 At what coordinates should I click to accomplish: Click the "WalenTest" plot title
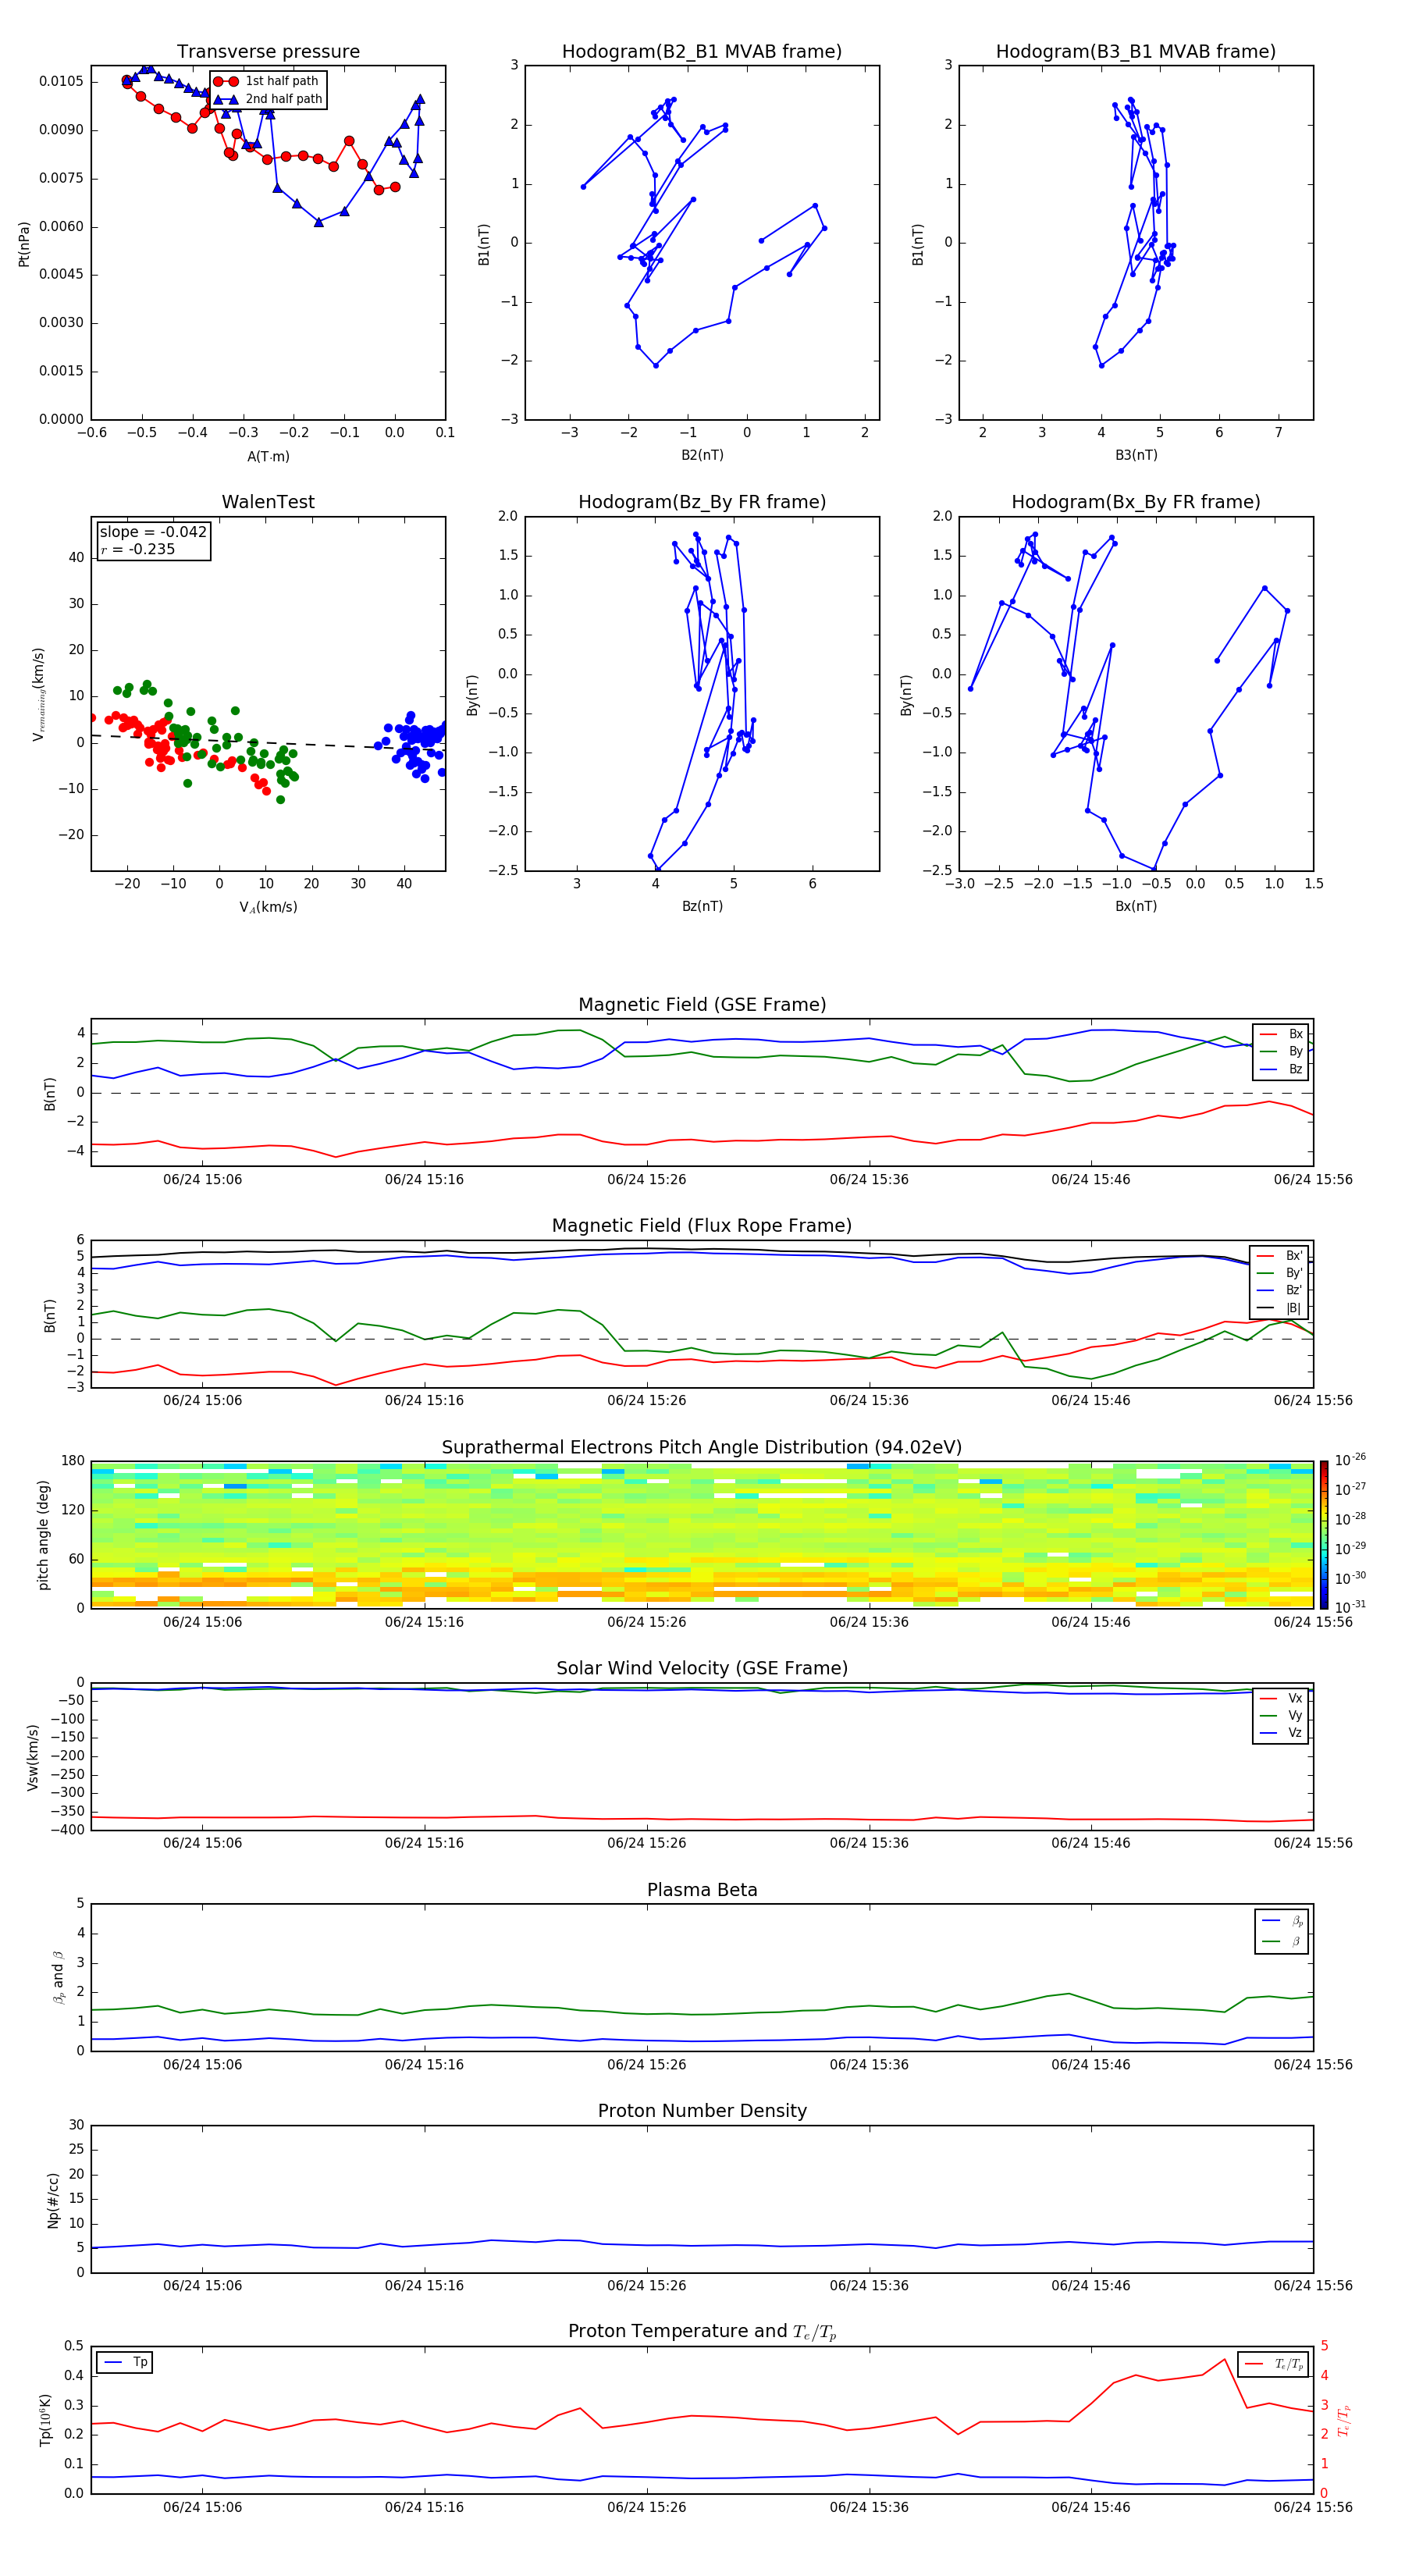(268, 502)
